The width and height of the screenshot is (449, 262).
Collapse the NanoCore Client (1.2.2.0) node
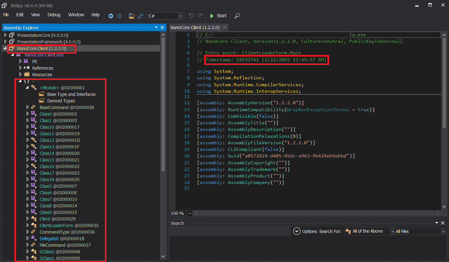5,48
